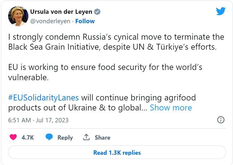This screenshot has width=233, height=165.
Task: Click the 4.7K likes count
Action: (x=28, y=137)
